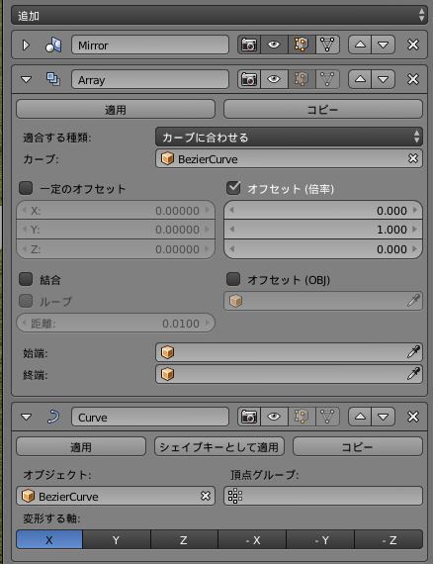Click コピー button in Curve modifier
The image size is (433, 564).
358,446
